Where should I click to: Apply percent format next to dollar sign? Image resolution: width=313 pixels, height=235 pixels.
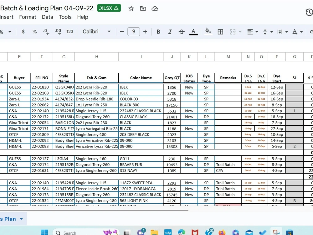pos(35,32)
